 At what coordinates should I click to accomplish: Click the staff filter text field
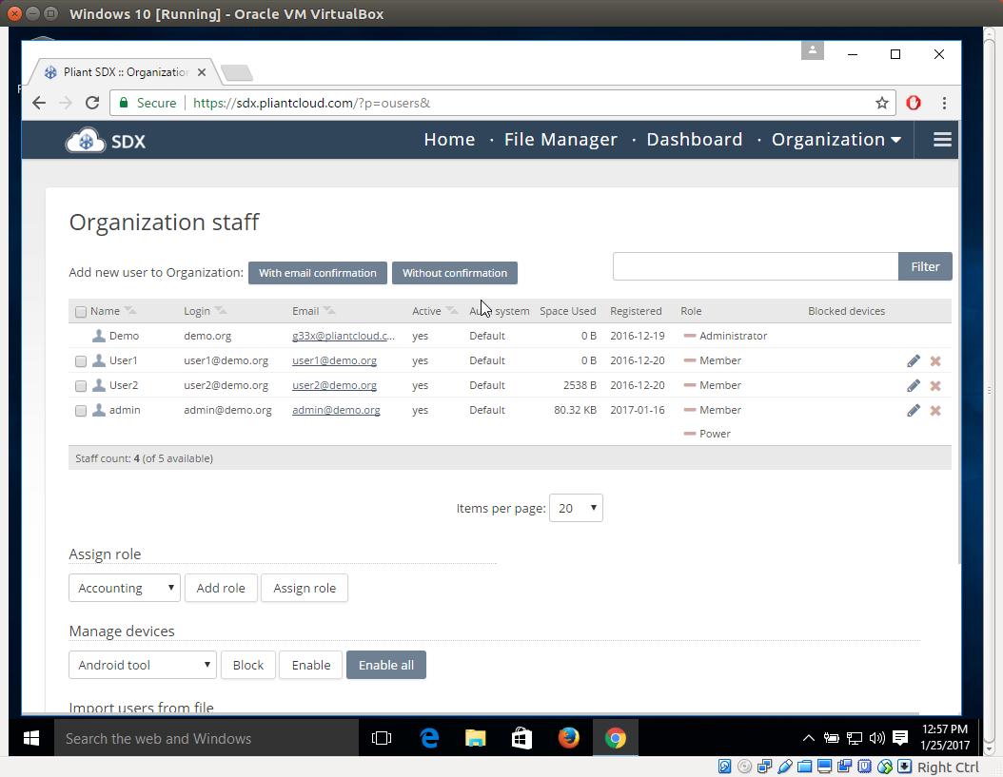[756, 266]
